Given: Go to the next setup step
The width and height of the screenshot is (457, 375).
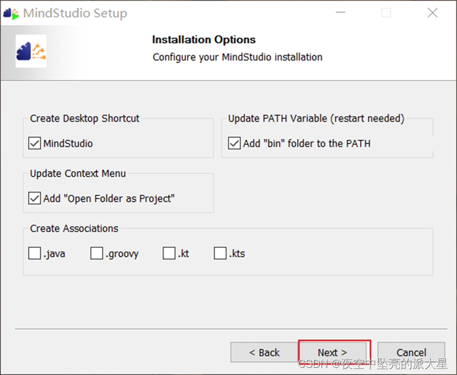Looking at the screenshot, I should point(333,352).
